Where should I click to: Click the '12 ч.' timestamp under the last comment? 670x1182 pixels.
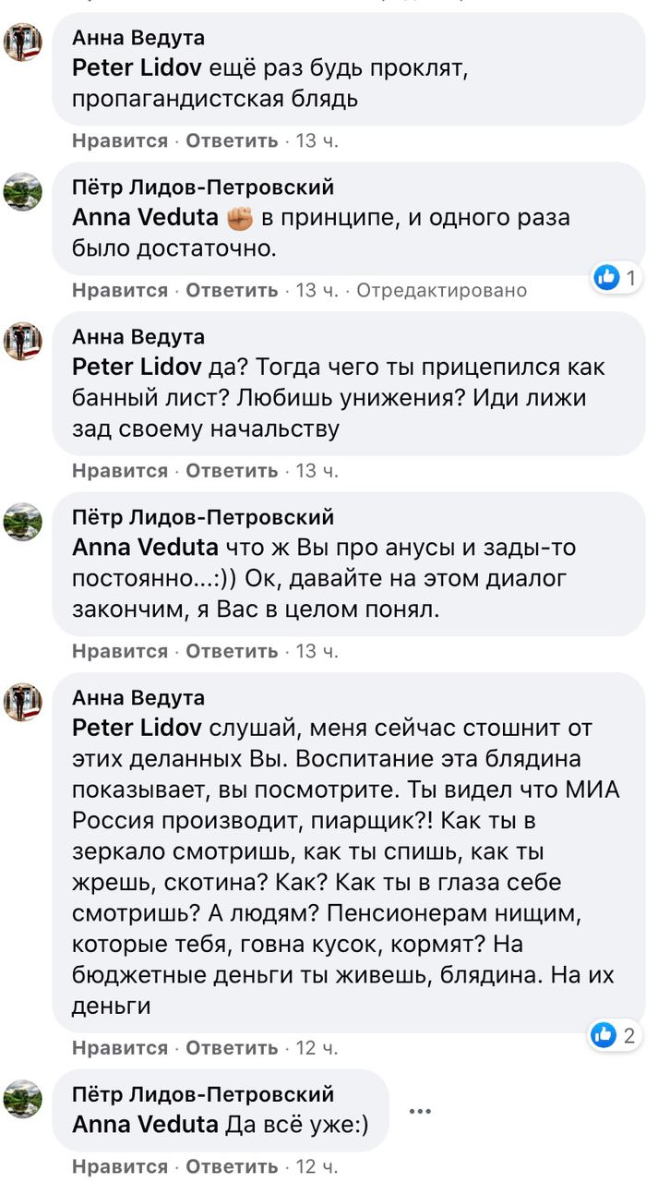(317, 1165)
